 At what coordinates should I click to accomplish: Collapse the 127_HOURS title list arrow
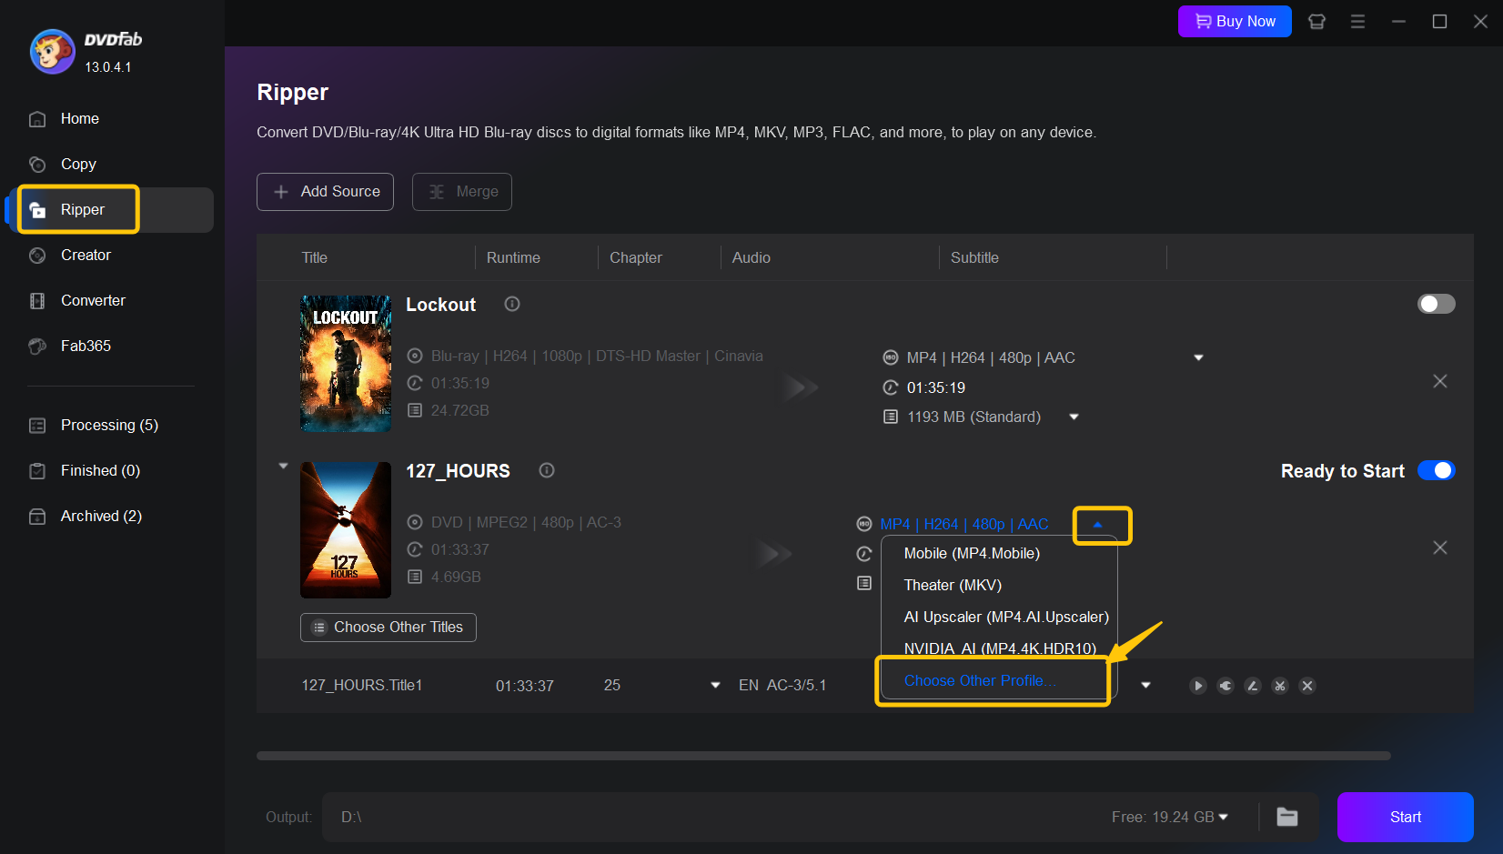283,466
